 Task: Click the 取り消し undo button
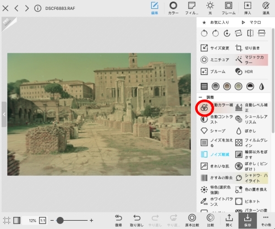tap(136, 220)
